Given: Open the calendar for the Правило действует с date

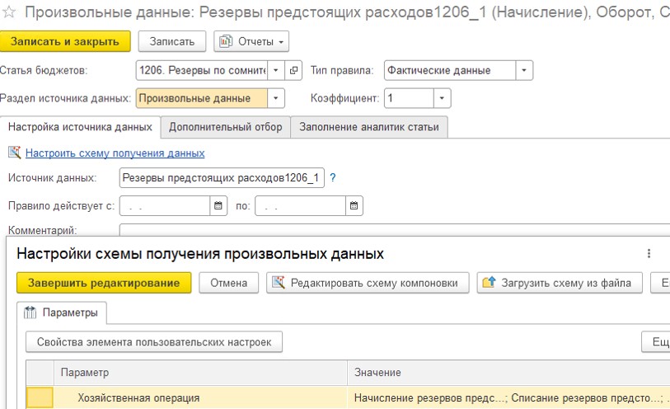Looking at the screenshot, I should (218, 206).
